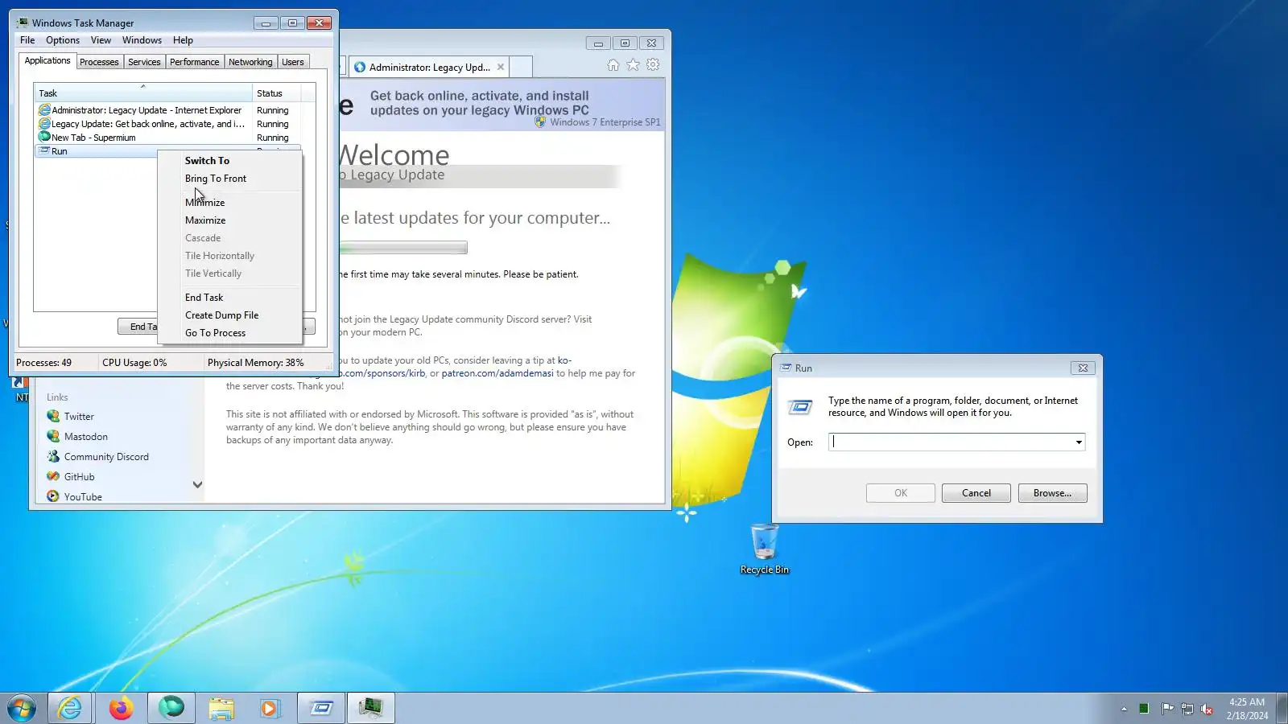Expand the sidebar with the down chevron

pos(197,484)
